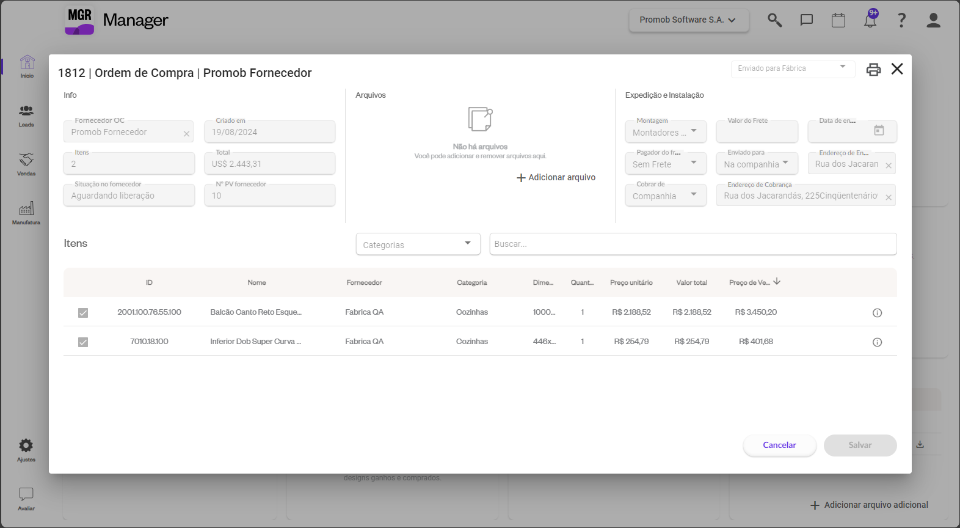The width and height of the screenshot is (960, 528).
Task: Click the Dime... column header
Action: click(x=543, y=282)
